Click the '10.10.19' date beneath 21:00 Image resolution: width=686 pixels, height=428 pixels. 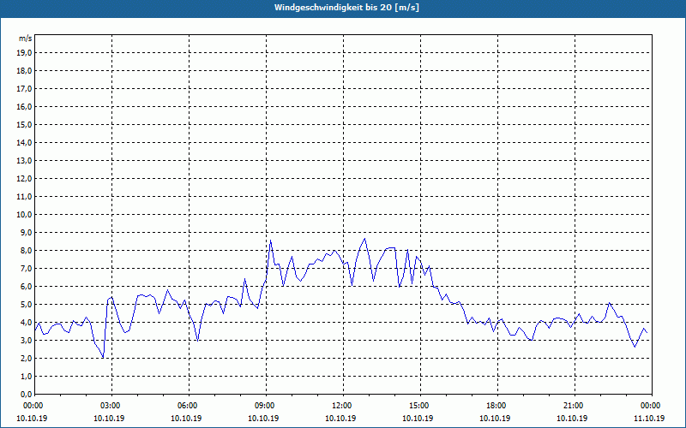point(572,418)
